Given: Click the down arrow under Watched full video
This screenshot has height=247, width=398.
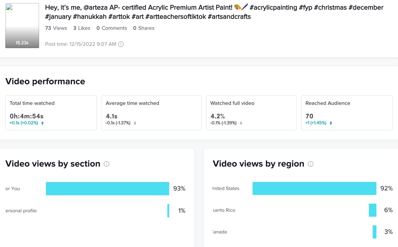Looking at the screenshot, I should (x=241, y=123).
